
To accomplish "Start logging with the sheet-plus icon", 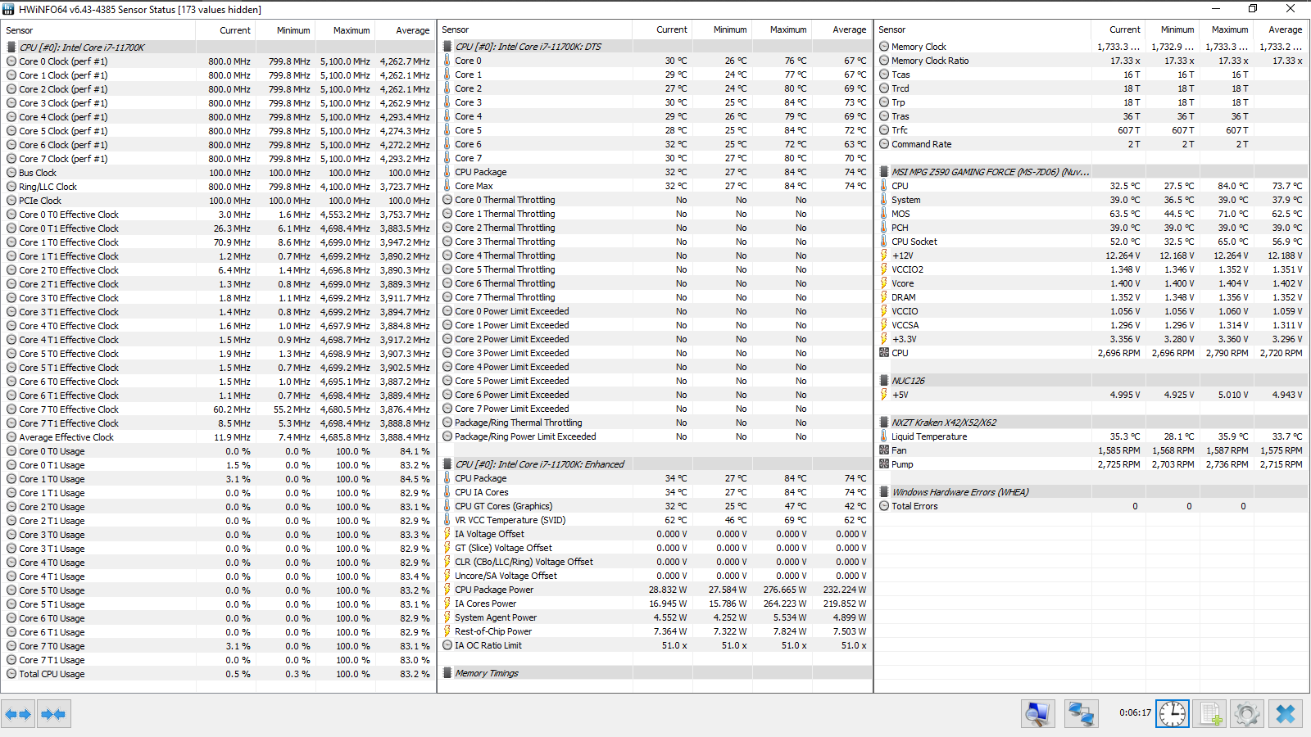I will 1210,714.
